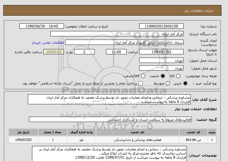Click cell فعالیت‌های پزشکی و دندانپزشکی
228x161 pixels.
pos(137,140)
